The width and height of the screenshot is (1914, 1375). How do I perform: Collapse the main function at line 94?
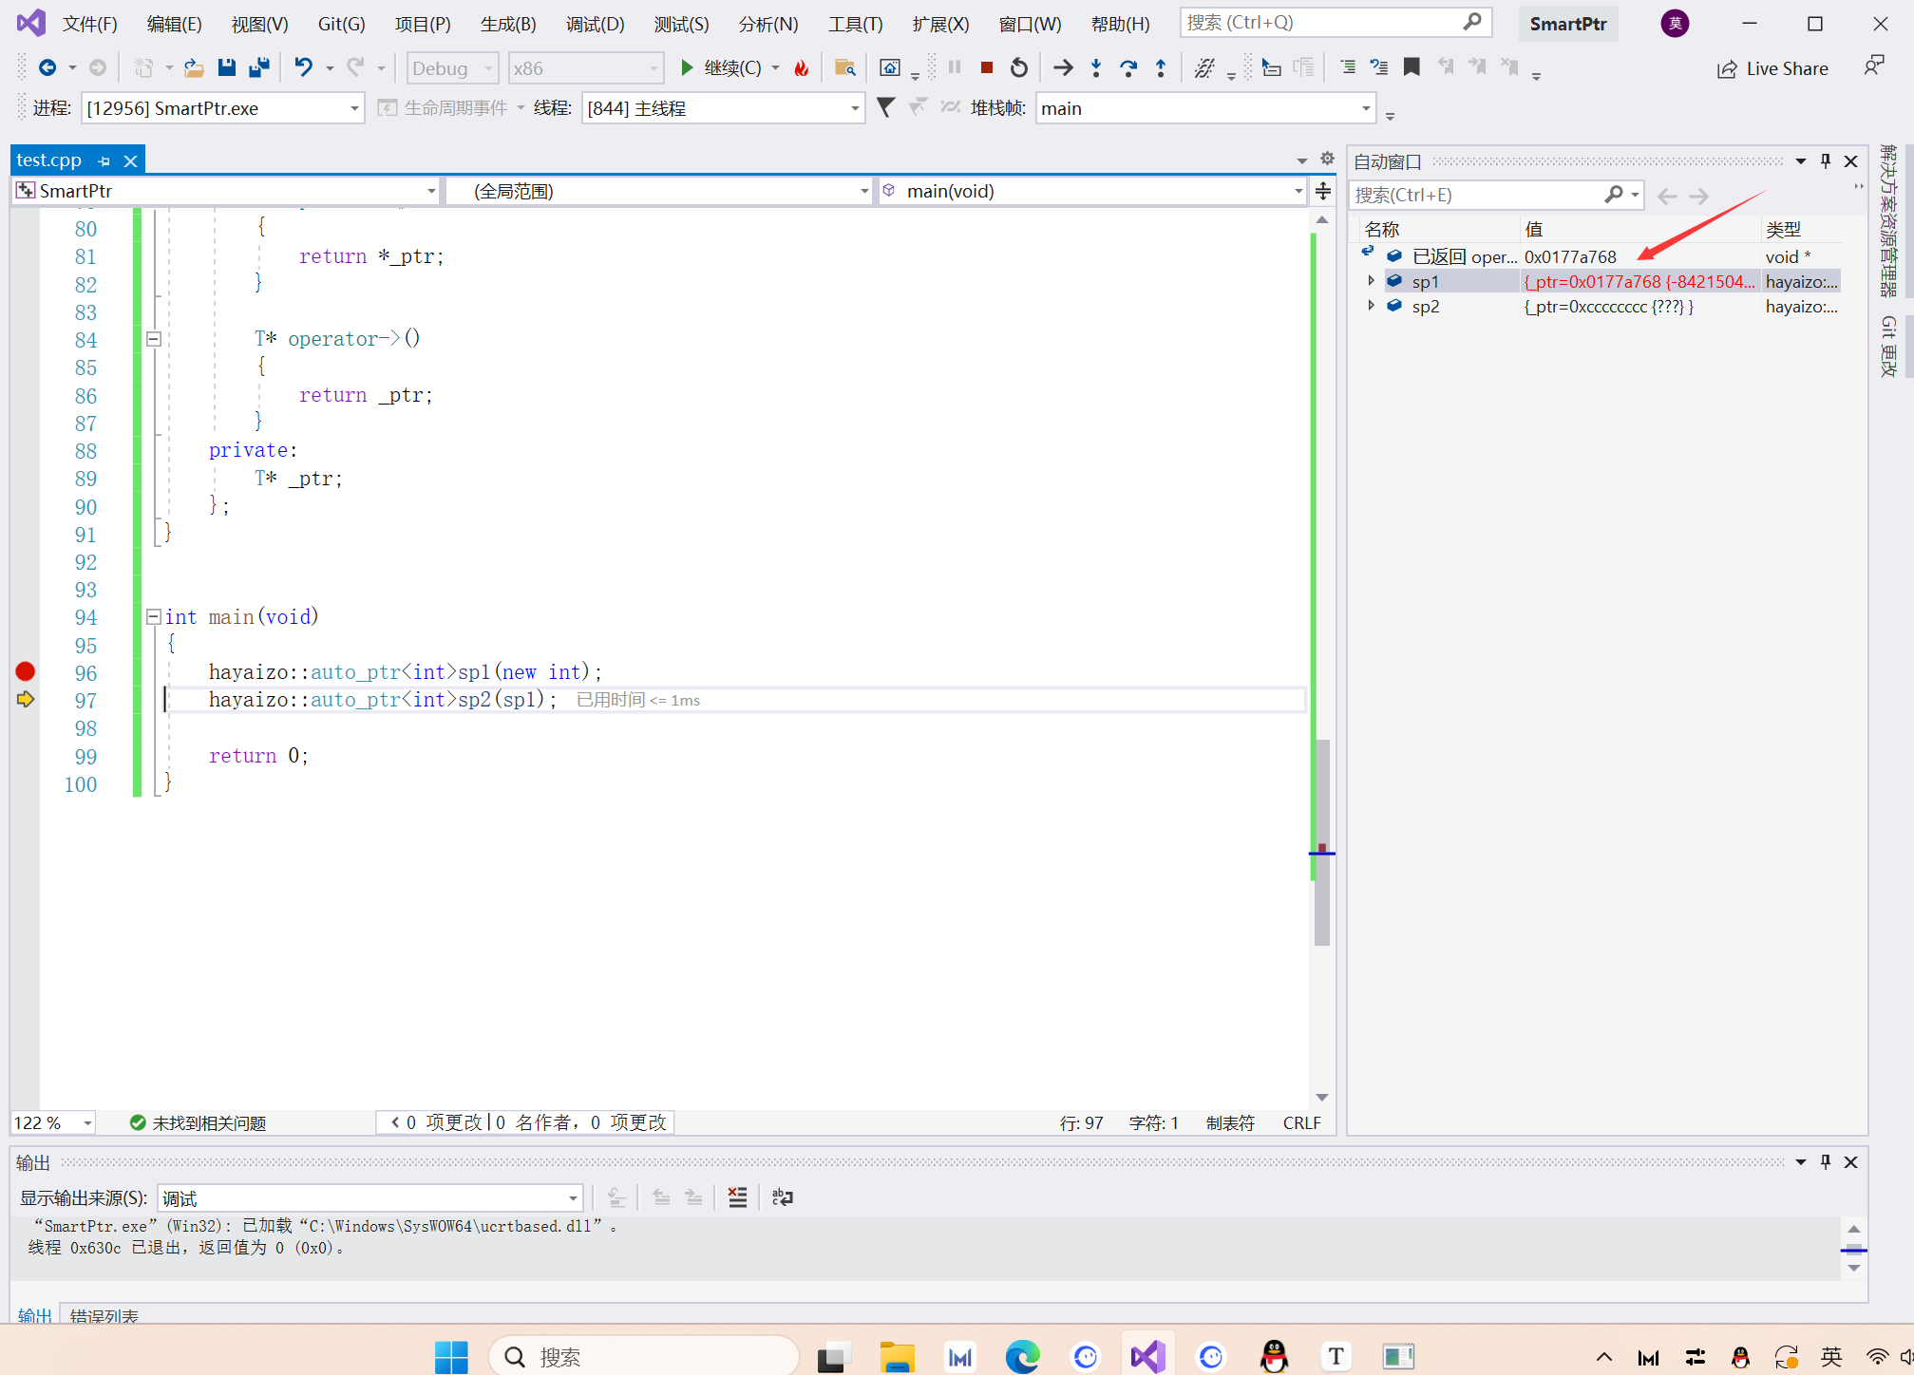pyautogui.click(x=153, y=617)
